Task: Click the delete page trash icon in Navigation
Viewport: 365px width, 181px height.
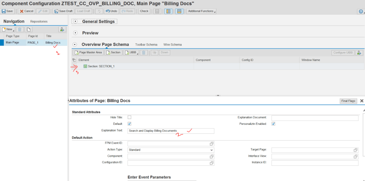Action: click(20, 29)
